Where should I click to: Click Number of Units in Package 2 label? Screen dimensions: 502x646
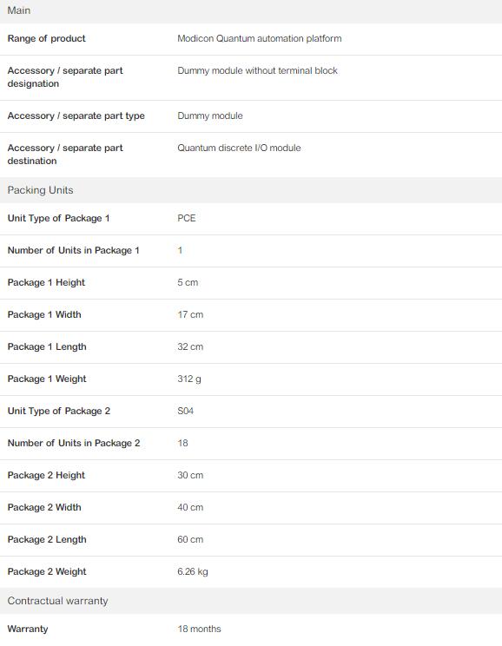(x=74, y=443)
